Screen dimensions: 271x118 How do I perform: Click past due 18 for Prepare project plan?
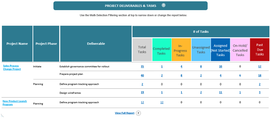[260, 76]
